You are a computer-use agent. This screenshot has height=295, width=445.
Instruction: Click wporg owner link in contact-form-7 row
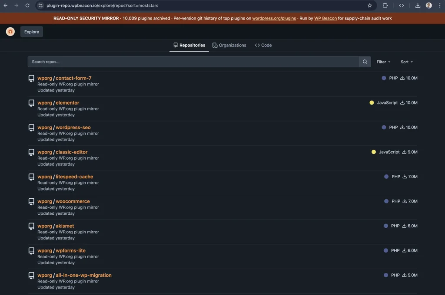pos(45,78)
